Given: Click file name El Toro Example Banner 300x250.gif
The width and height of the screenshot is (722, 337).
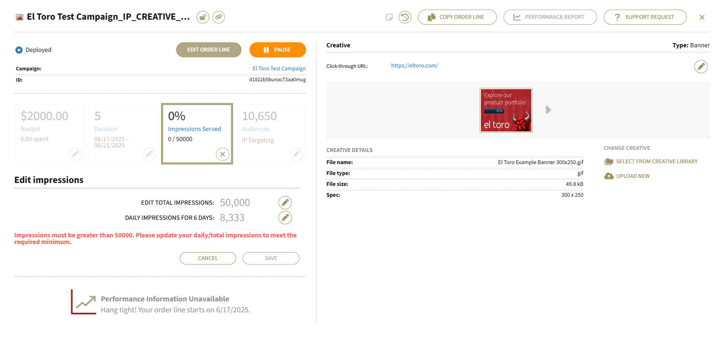Looking at the screenshot, I should (x=541, y=162).
